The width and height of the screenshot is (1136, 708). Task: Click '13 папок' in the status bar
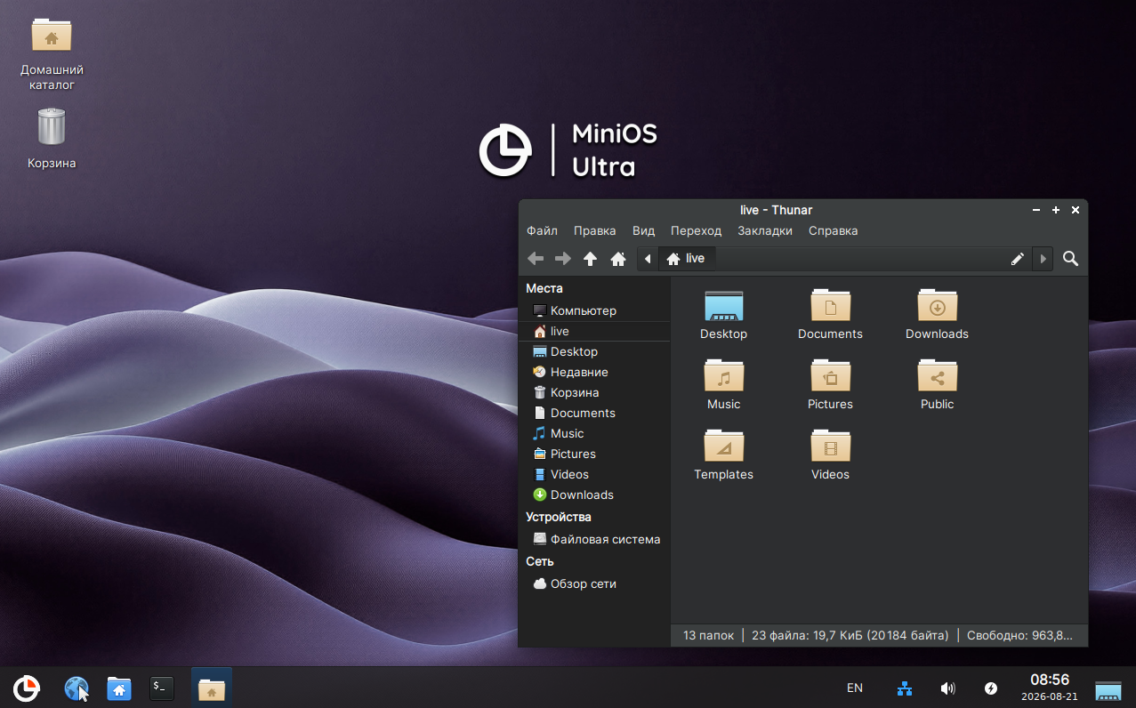[708, 635]
